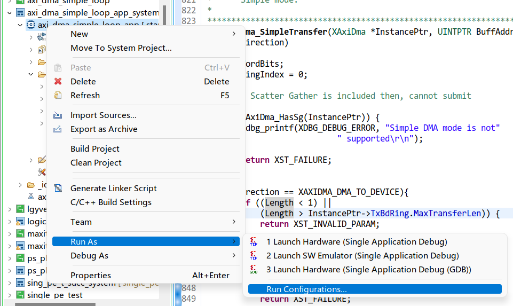This screenshot has width=513, height=306.
Task: Click the Import Sources tray icon
Action: point(58,115)
